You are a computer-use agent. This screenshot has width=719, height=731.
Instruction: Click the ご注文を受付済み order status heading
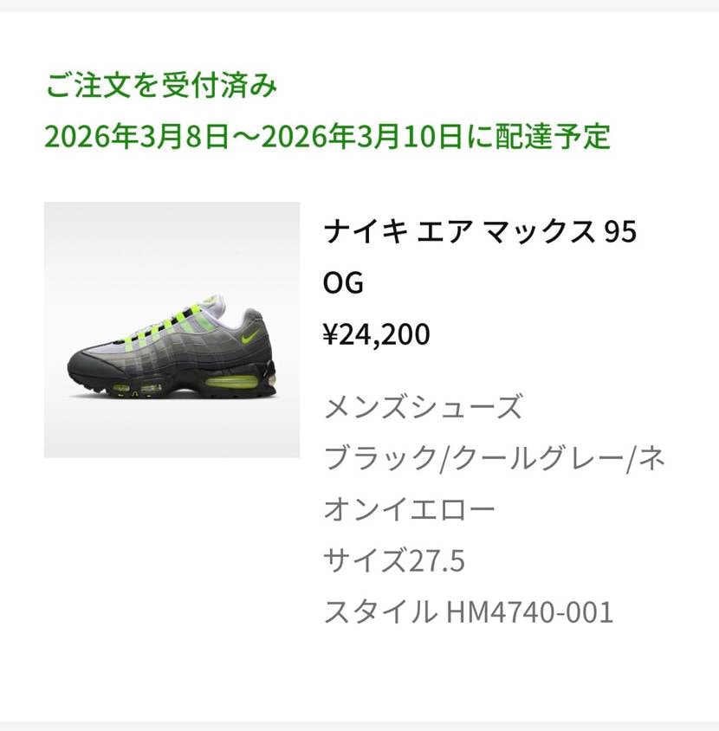coord(161,86)
